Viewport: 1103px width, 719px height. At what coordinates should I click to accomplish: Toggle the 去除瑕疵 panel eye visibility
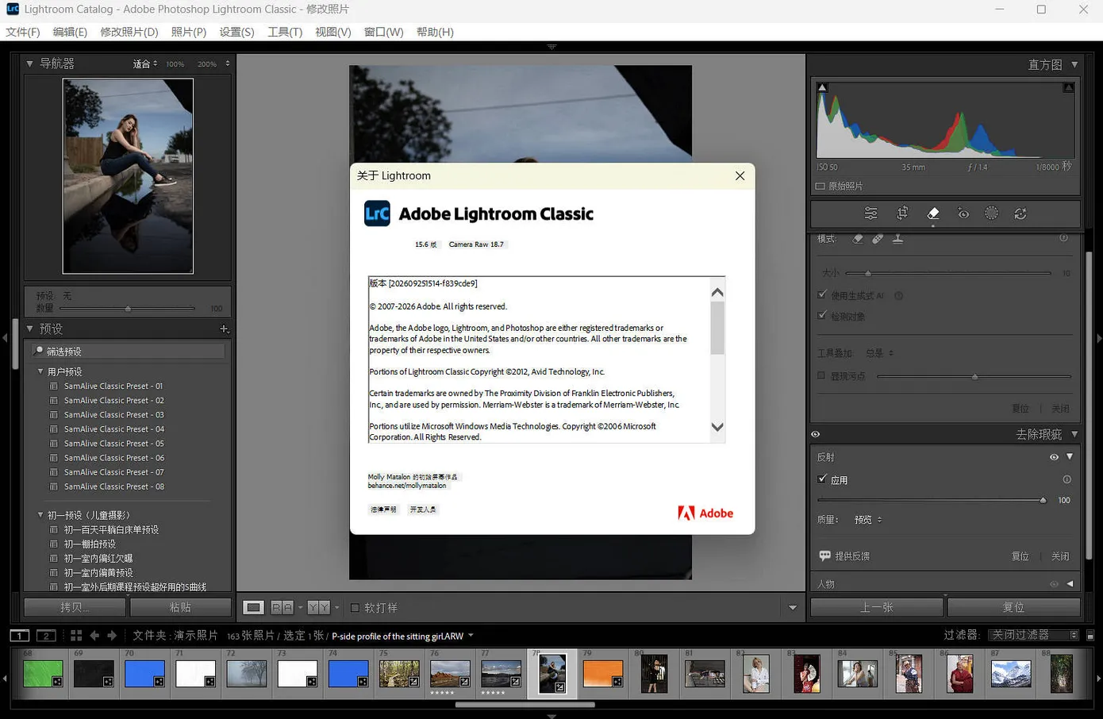pos(816,434)
